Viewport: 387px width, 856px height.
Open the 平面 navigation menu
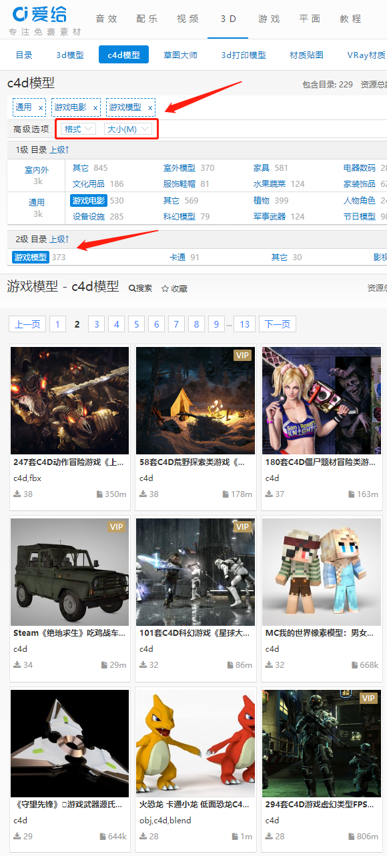pos(310,19)
